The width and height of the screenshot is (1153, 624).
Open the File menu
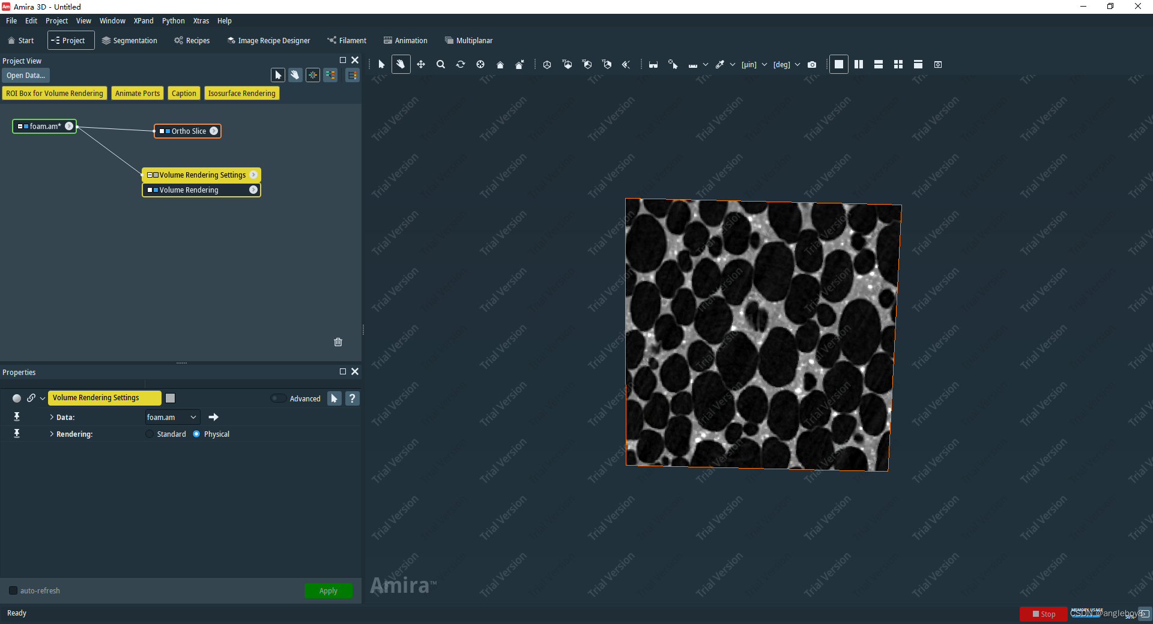coord(11,20)
